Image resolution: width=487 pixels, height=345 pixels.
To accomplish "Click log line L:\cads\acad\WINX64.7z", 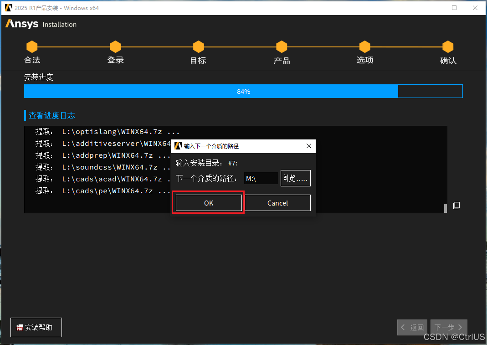I will click(x=103, y=179).
